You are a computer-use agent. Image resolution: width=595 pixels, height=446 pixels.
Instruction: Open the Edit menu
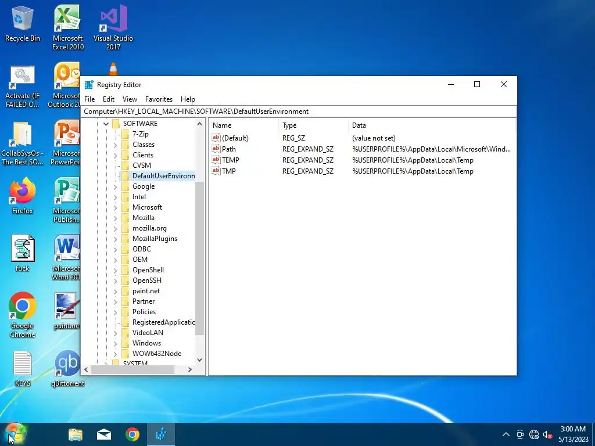point(109,99)
